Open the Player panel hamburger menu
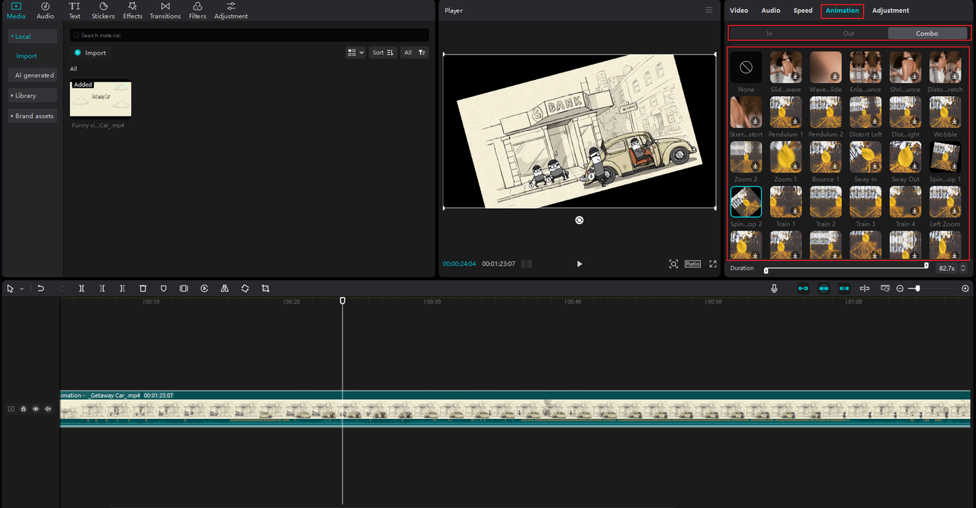This screenshot has height=508, width=976. point(709,10)
